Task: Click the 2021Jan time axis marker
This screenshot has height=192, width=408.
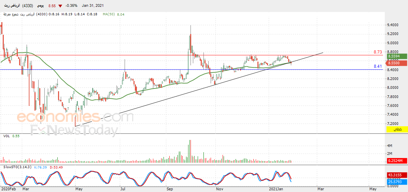Action: point(276,189)
